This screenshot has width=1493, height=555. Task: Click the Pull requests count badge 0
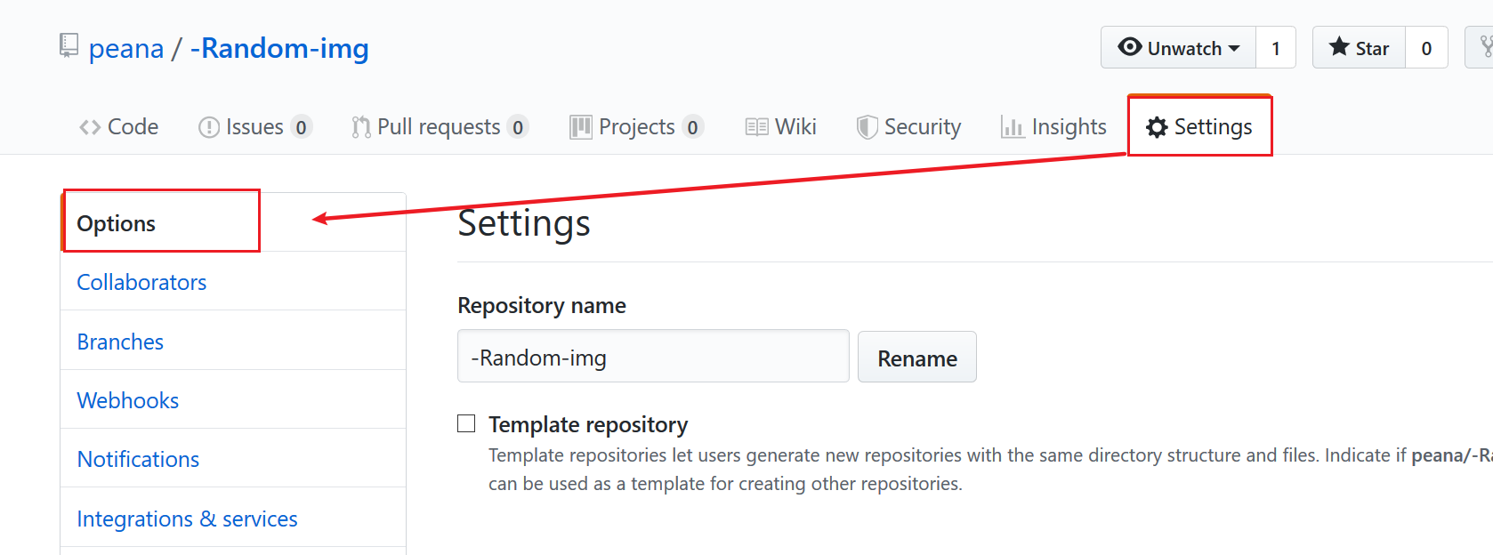pos(518,128)
